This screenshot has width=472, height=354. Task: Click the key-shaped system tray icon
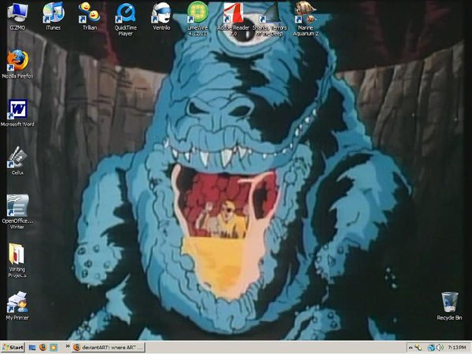[418, 348]
